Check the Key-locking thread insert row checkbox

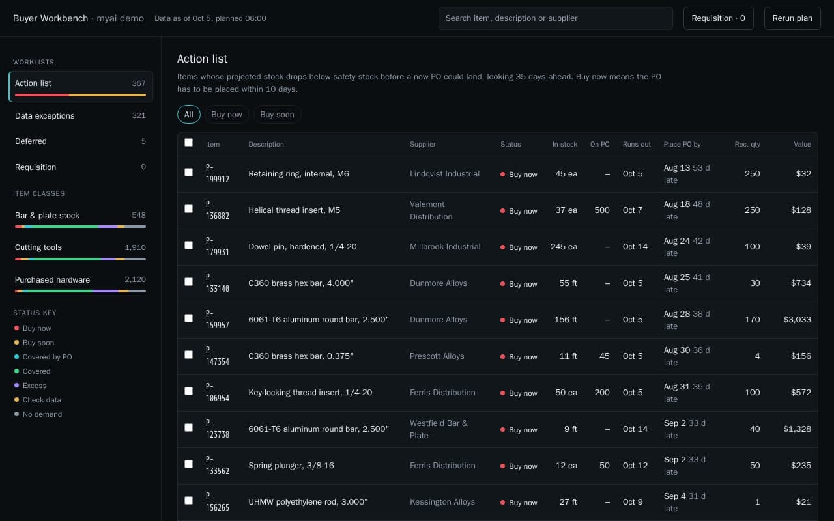pyautogui.click(x=188, y=391)
